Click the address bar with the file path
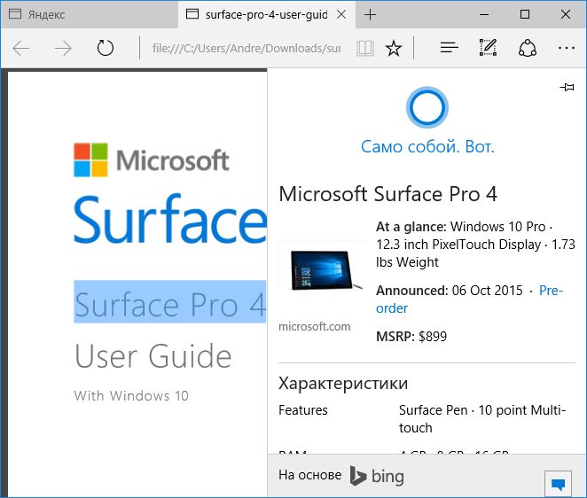The height and width of the screenshot is (498, 587). point(246,49)
